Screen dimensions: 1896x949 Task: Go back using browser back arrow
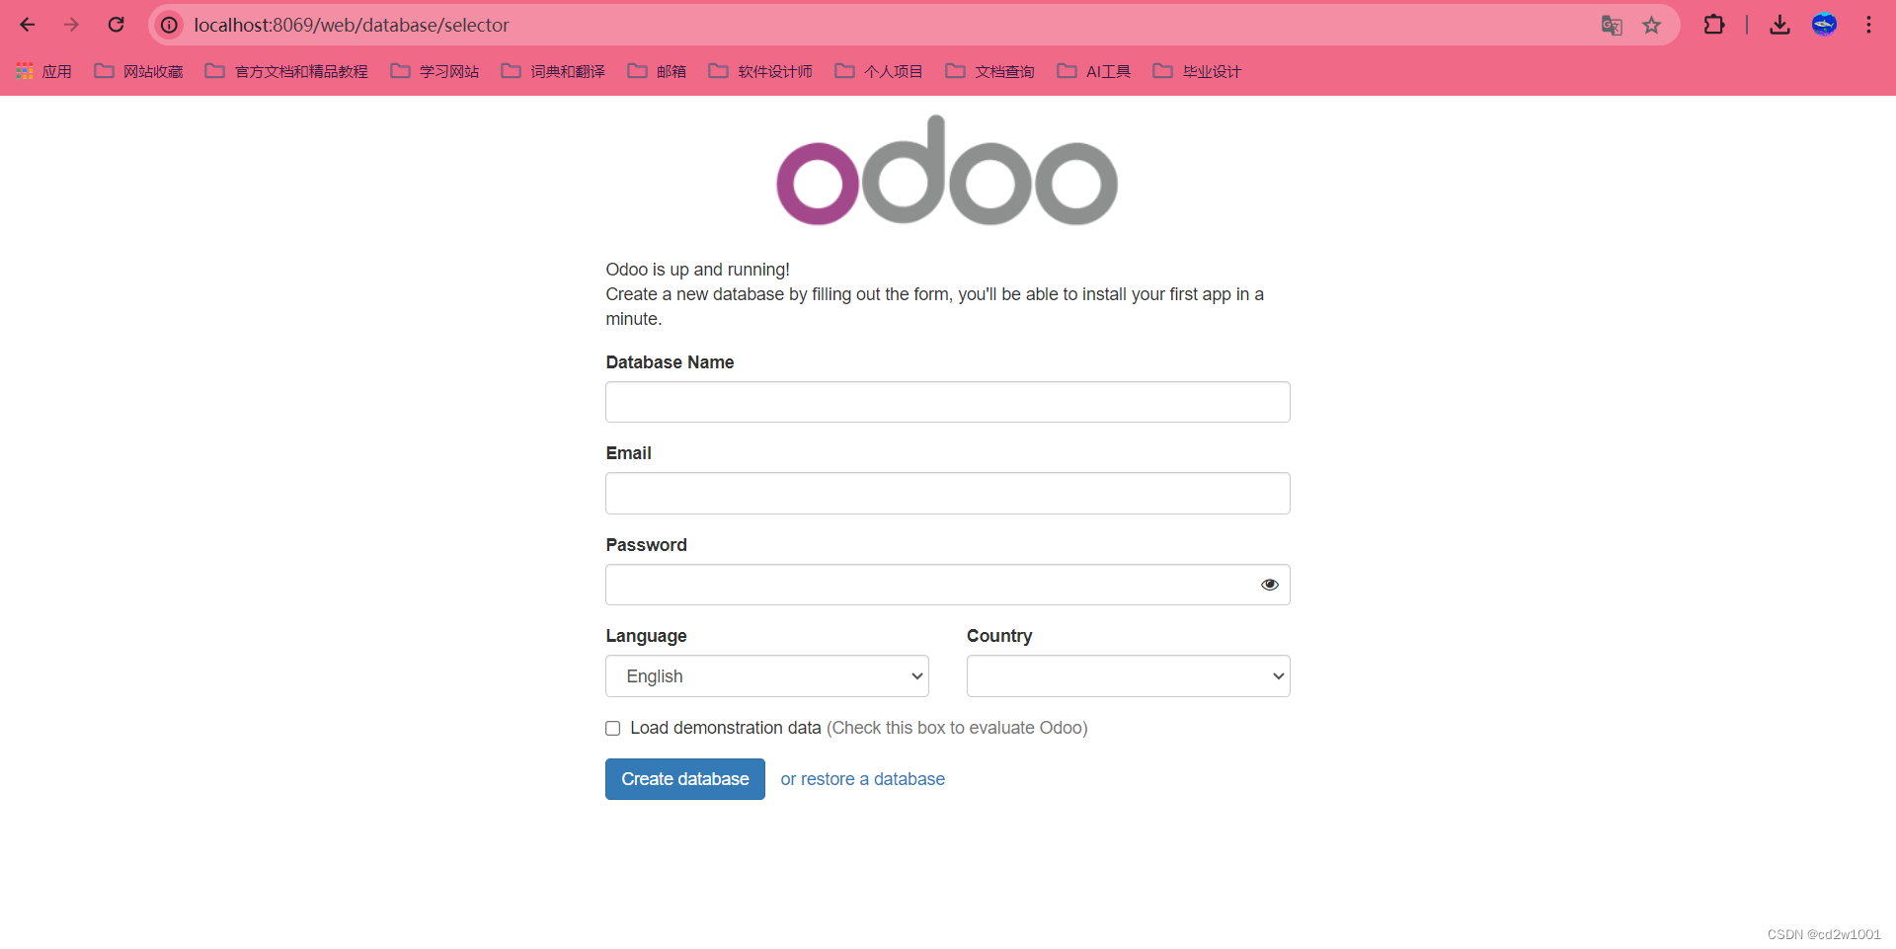coord(28,25)
